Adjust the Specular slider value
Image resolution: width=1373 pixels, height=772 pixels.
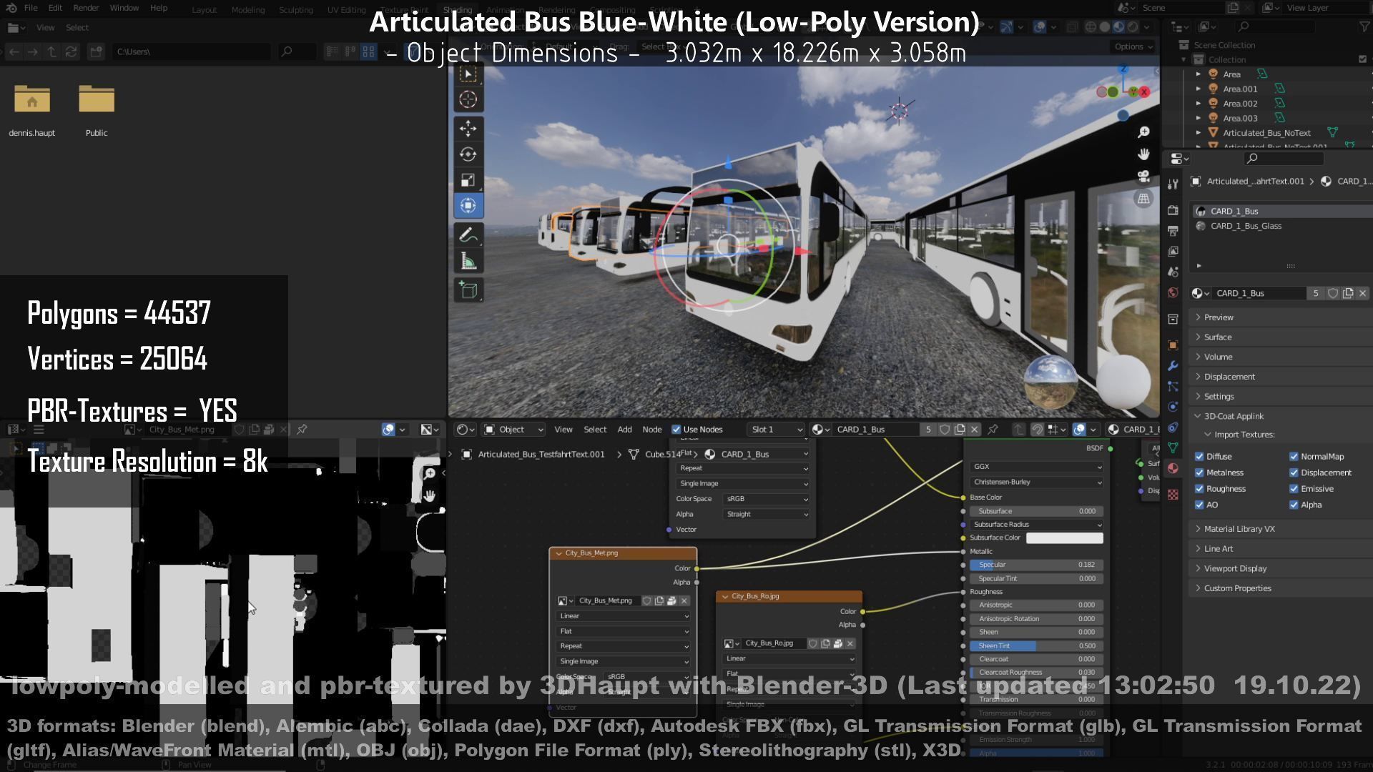click(x=1036, y=565)
